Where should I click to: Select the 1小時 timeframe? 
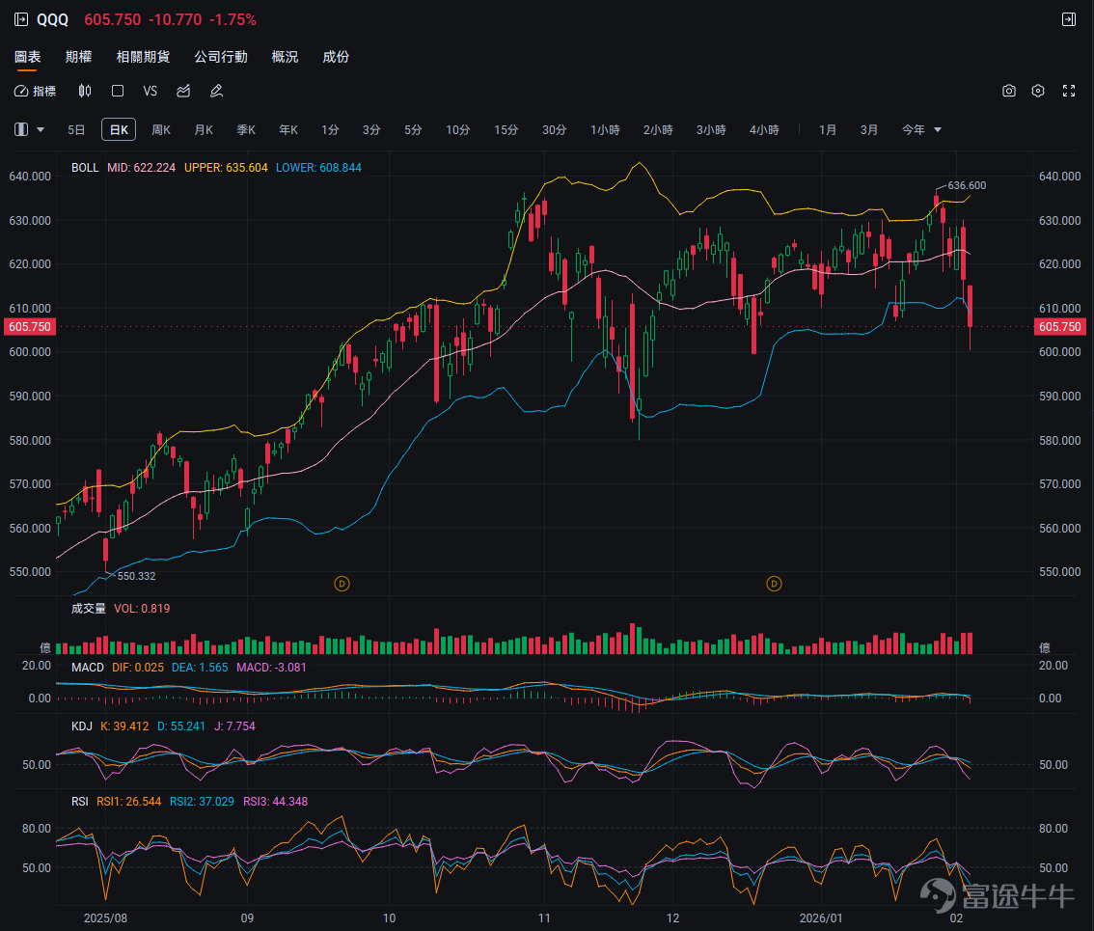606,130
